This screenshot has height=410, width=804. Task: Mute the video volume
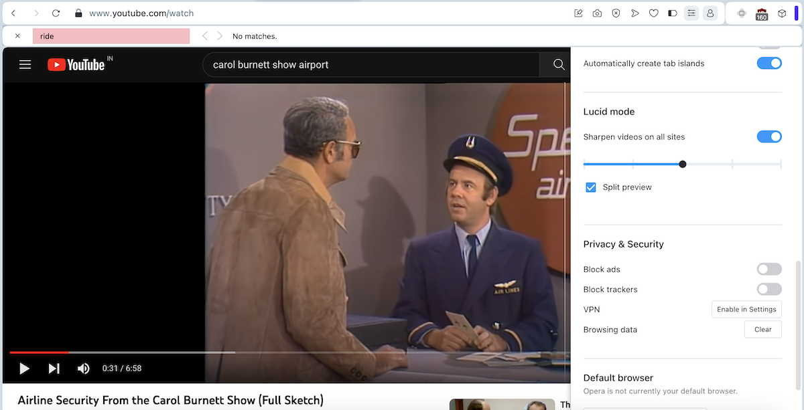click(x=84, y=369)
